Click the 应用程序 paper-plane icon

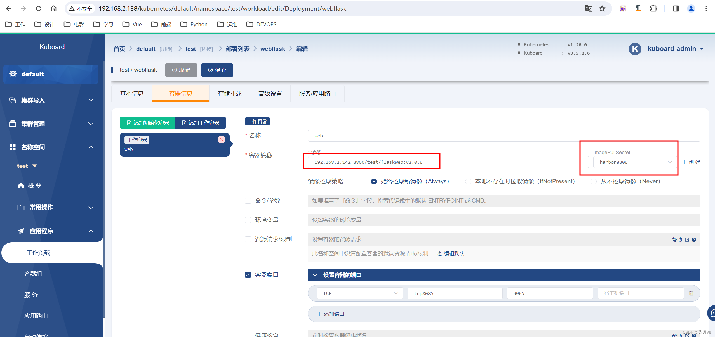coord(21,231)
